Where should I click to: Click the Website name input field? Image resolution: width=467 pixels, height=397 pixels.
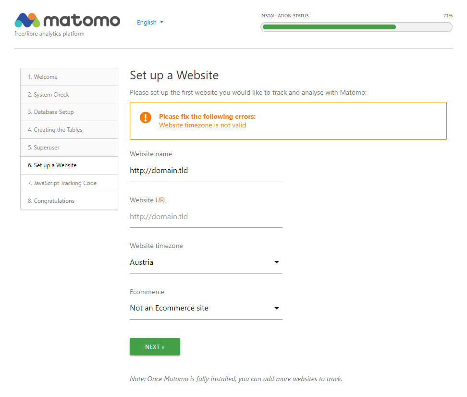click(x=206, y=171)
